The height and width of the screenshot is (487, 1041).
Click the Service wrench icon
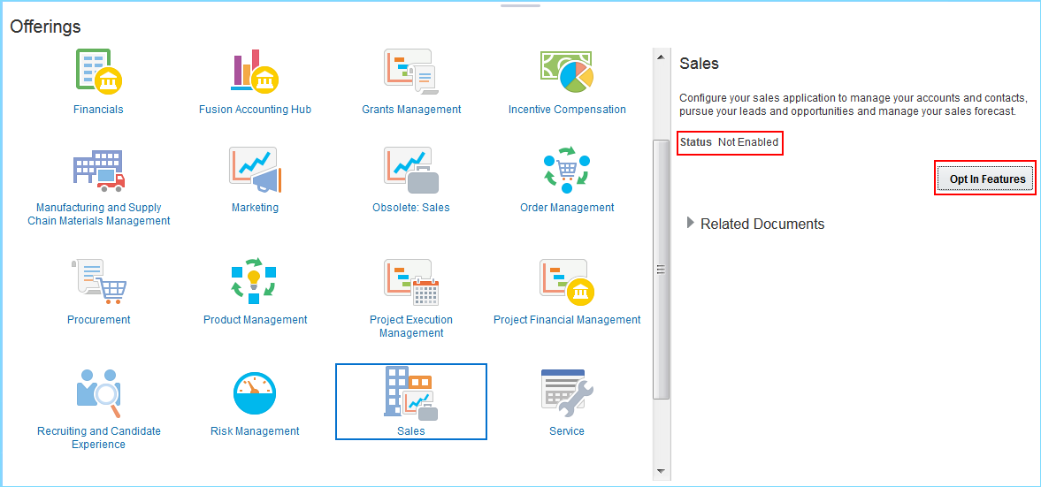click(x=567, y=392)
